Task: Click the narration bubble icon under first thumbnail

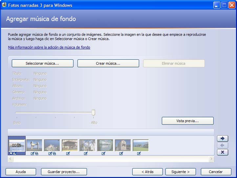Action: pyautogui.click(x=11, y=153)
